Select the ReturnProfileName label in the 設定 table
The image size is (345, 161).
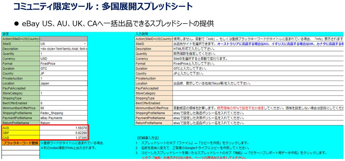click(x=21, y=123)
